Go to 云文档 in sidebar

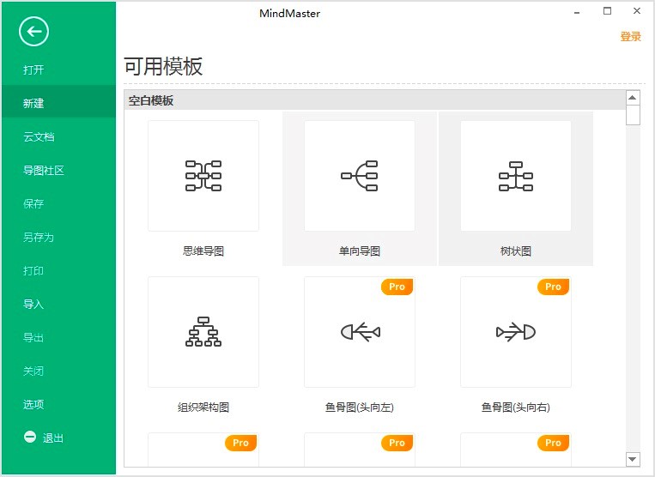(39, 136)
